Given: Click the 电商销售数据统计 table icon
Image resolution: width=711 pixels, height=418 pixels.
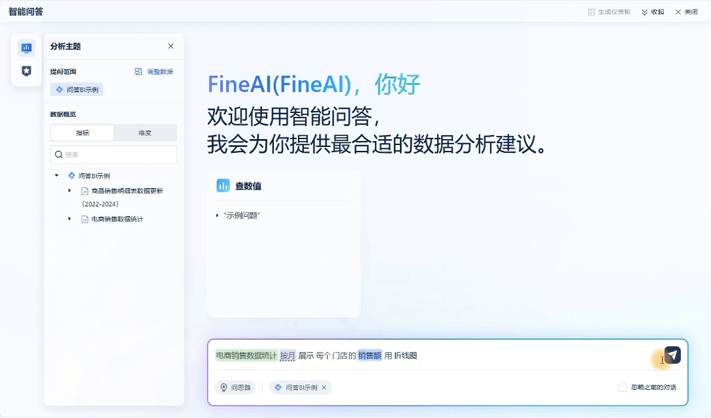Looking at the screenshot, I should (85, 219).
